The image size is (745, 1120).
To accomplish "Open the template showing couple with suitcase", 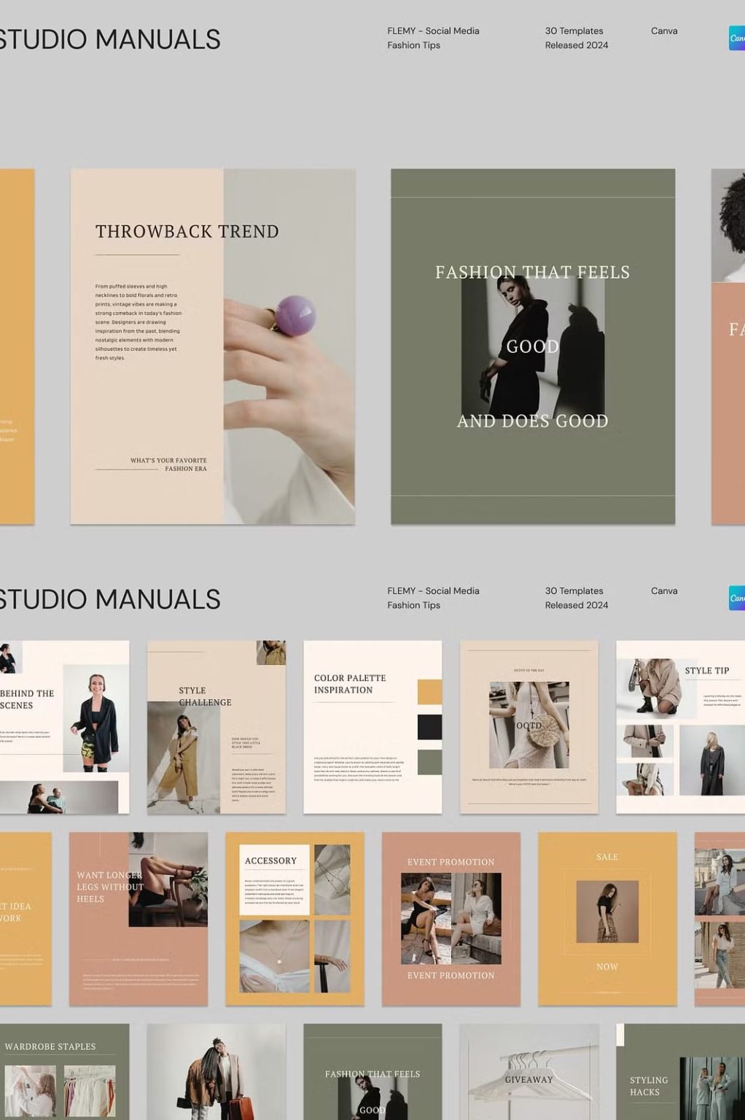I will tap(217, 1072).
